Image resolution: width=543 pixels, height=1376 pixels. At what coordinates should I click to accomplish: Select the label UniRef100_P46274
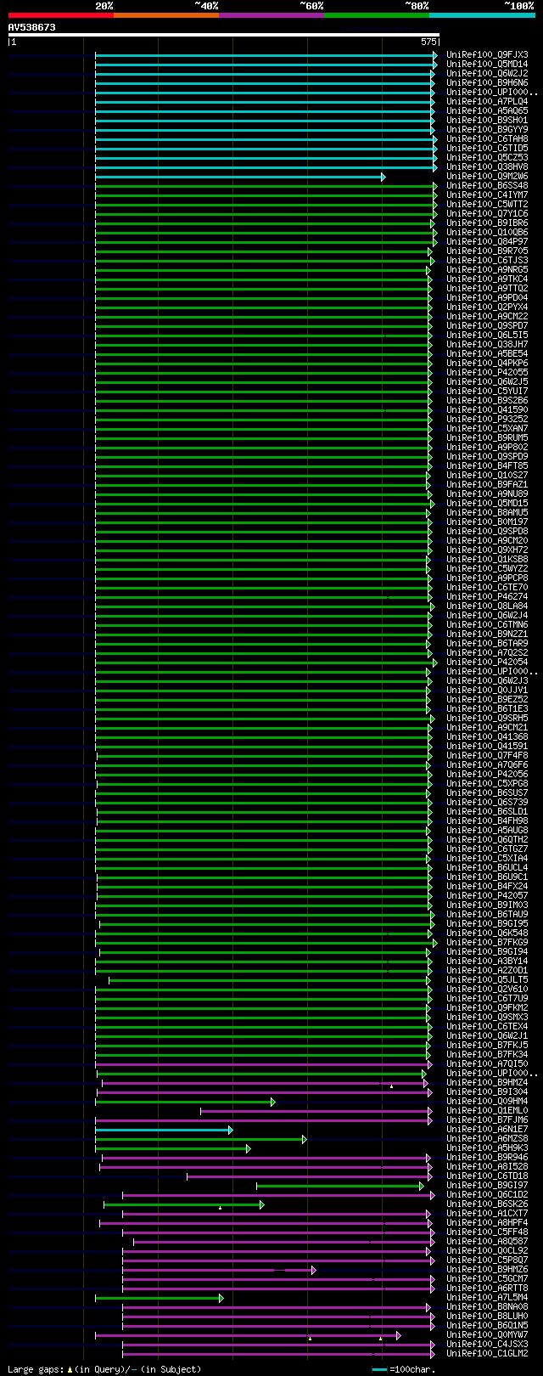487,597
